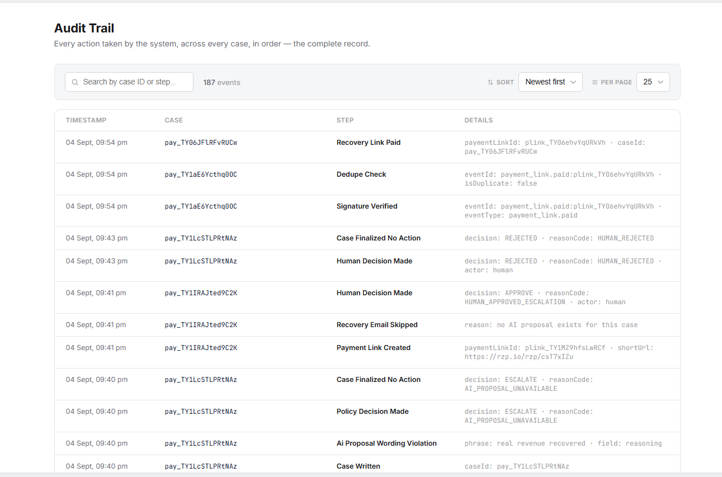
Task: Select the Signature Verified step
Action: coord(367,206)
